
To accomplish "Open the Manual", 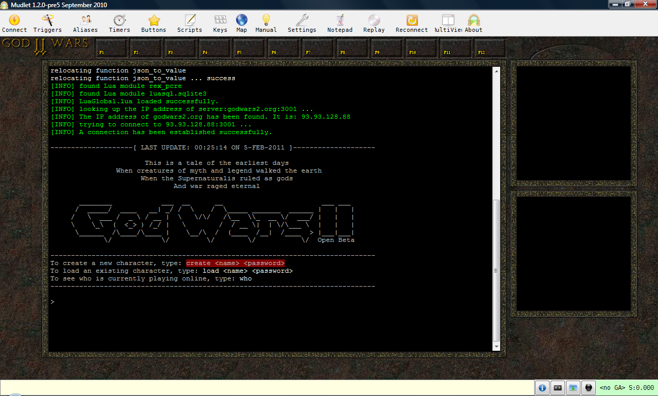I will click(266, 24).
